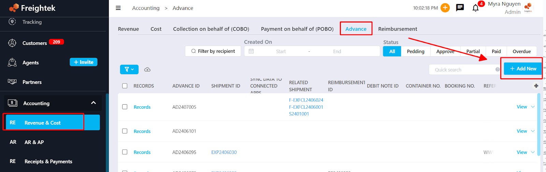Check the box for AD2407005 row

(125, 107)
